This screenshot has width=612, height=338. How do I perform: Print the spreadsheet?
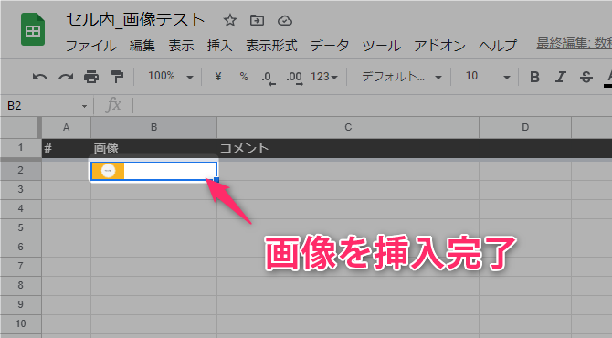coord(91,77)
